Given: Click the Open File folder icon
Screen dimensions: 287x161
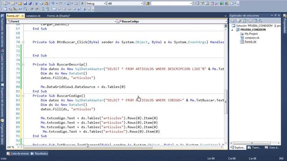Looking at the screenshot, I should (20, 4).
